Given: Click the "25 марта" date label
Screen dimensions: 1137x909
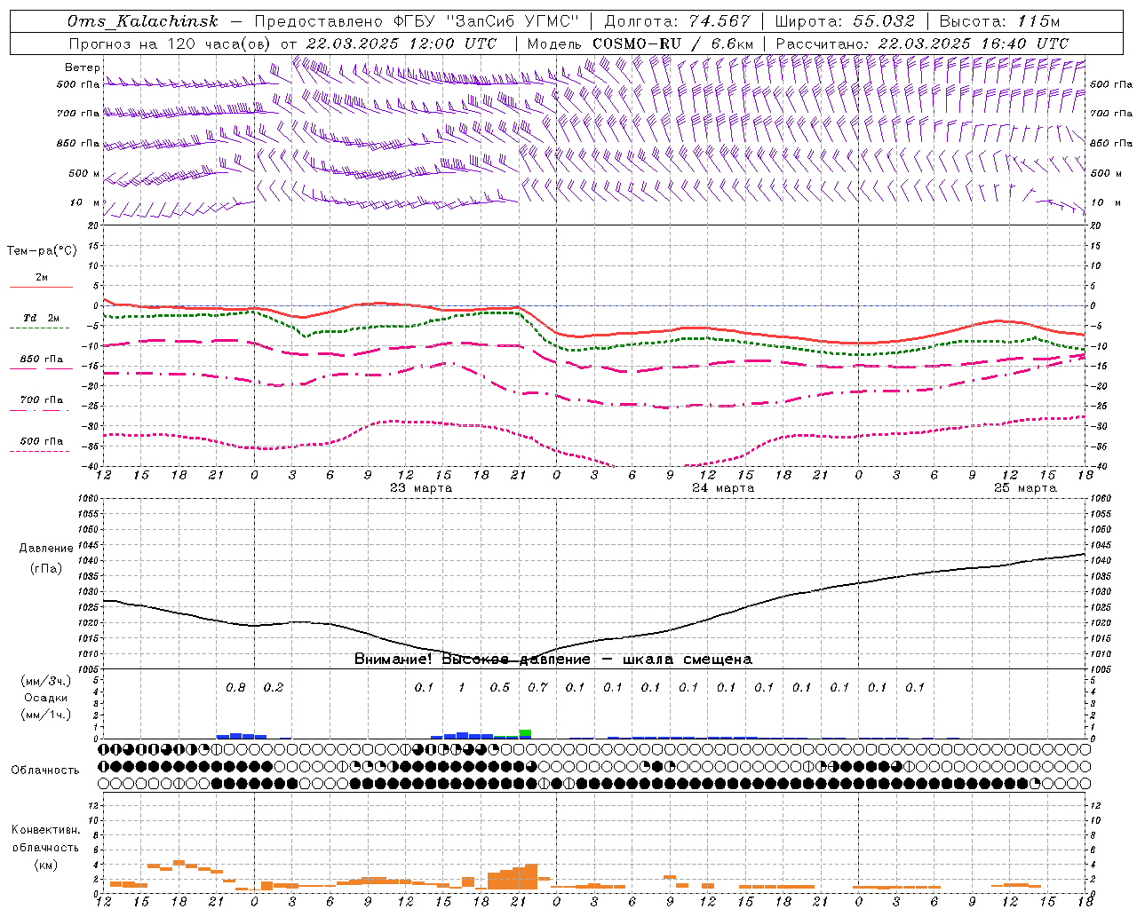Looking at the screenshot, I should tap(1025, 488).
